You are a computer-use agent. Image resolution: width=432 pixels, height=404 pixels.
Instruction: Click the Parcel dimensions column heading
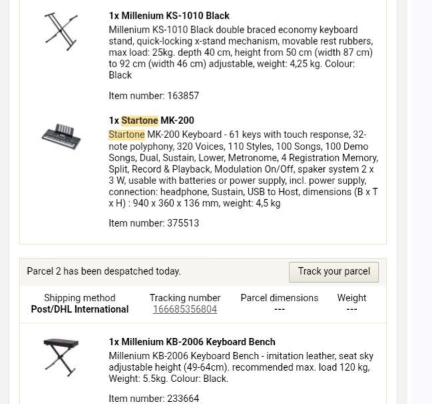point(279,298)
